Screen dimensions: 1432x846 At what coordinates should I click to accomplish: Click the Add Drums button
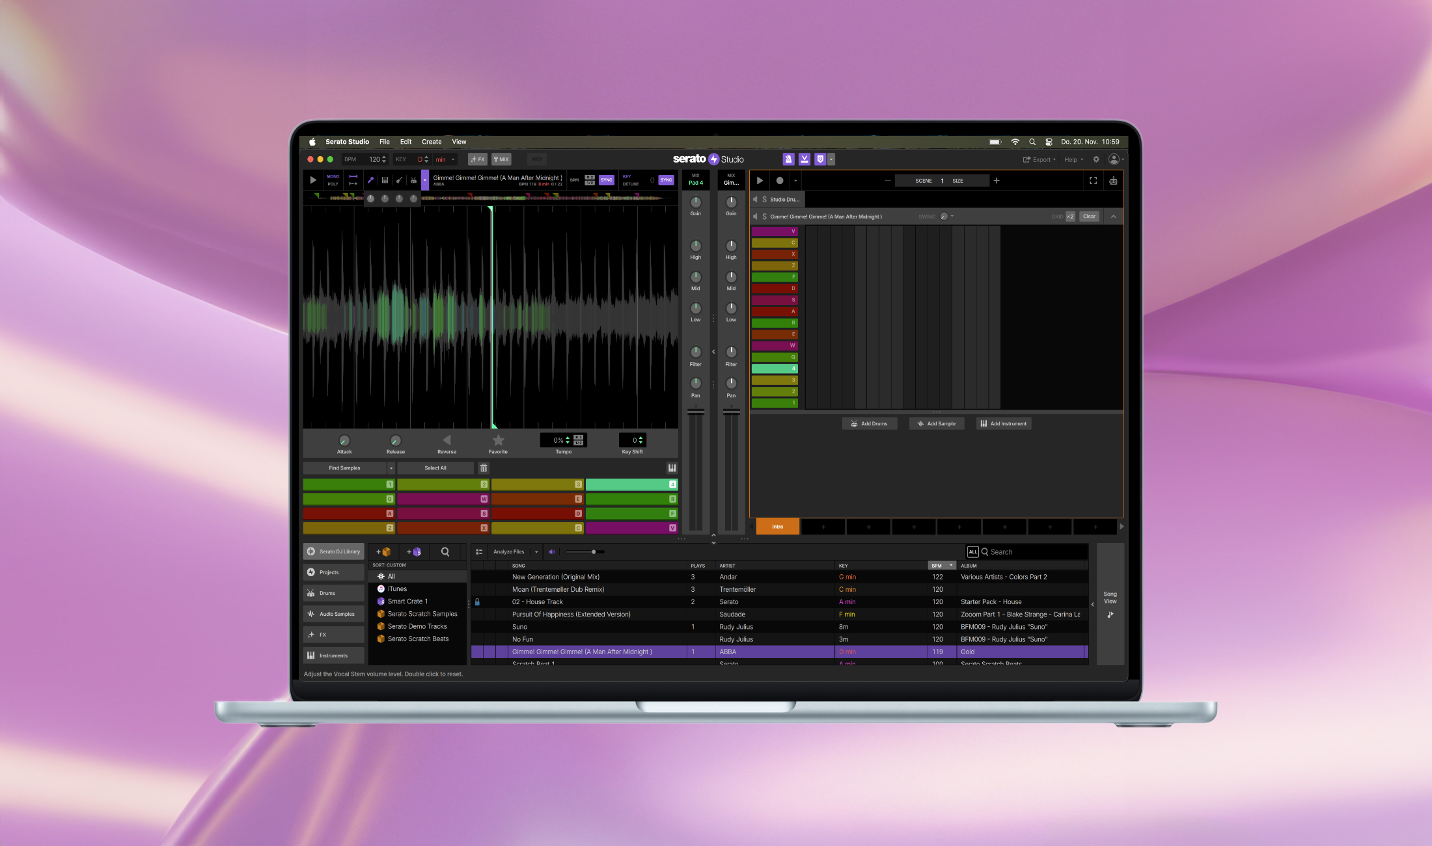[870, 423]
